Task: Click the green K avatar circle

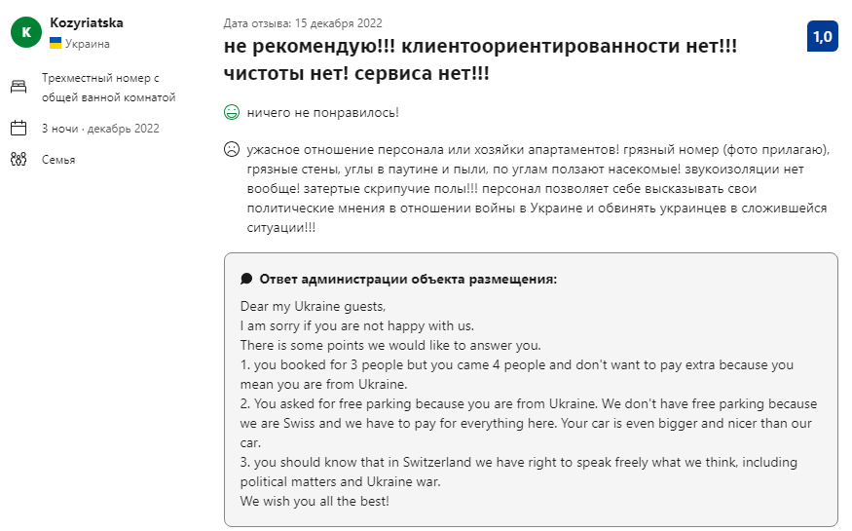Action: pos(26,32)
